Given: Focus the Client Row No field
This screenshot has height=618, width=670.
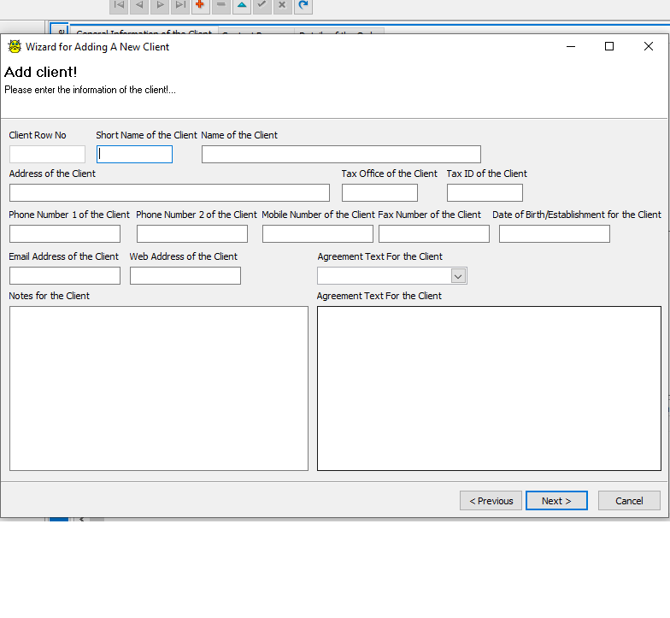Looking at the screenshot, I should pyautogui.click(x=48, y=154).
